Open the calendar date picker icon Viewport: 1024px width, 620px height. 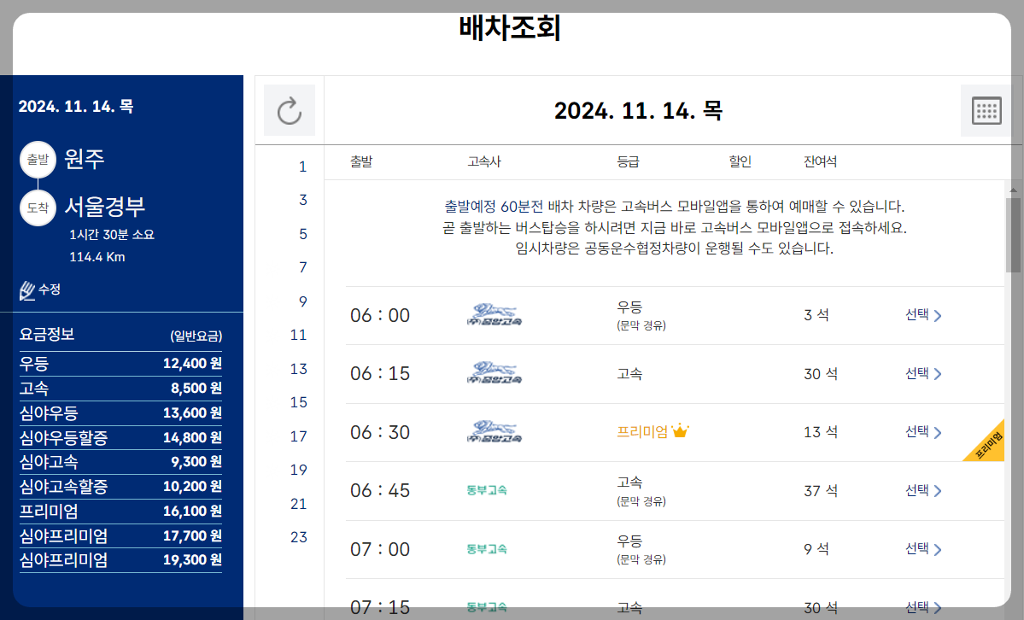click(986, 109)
